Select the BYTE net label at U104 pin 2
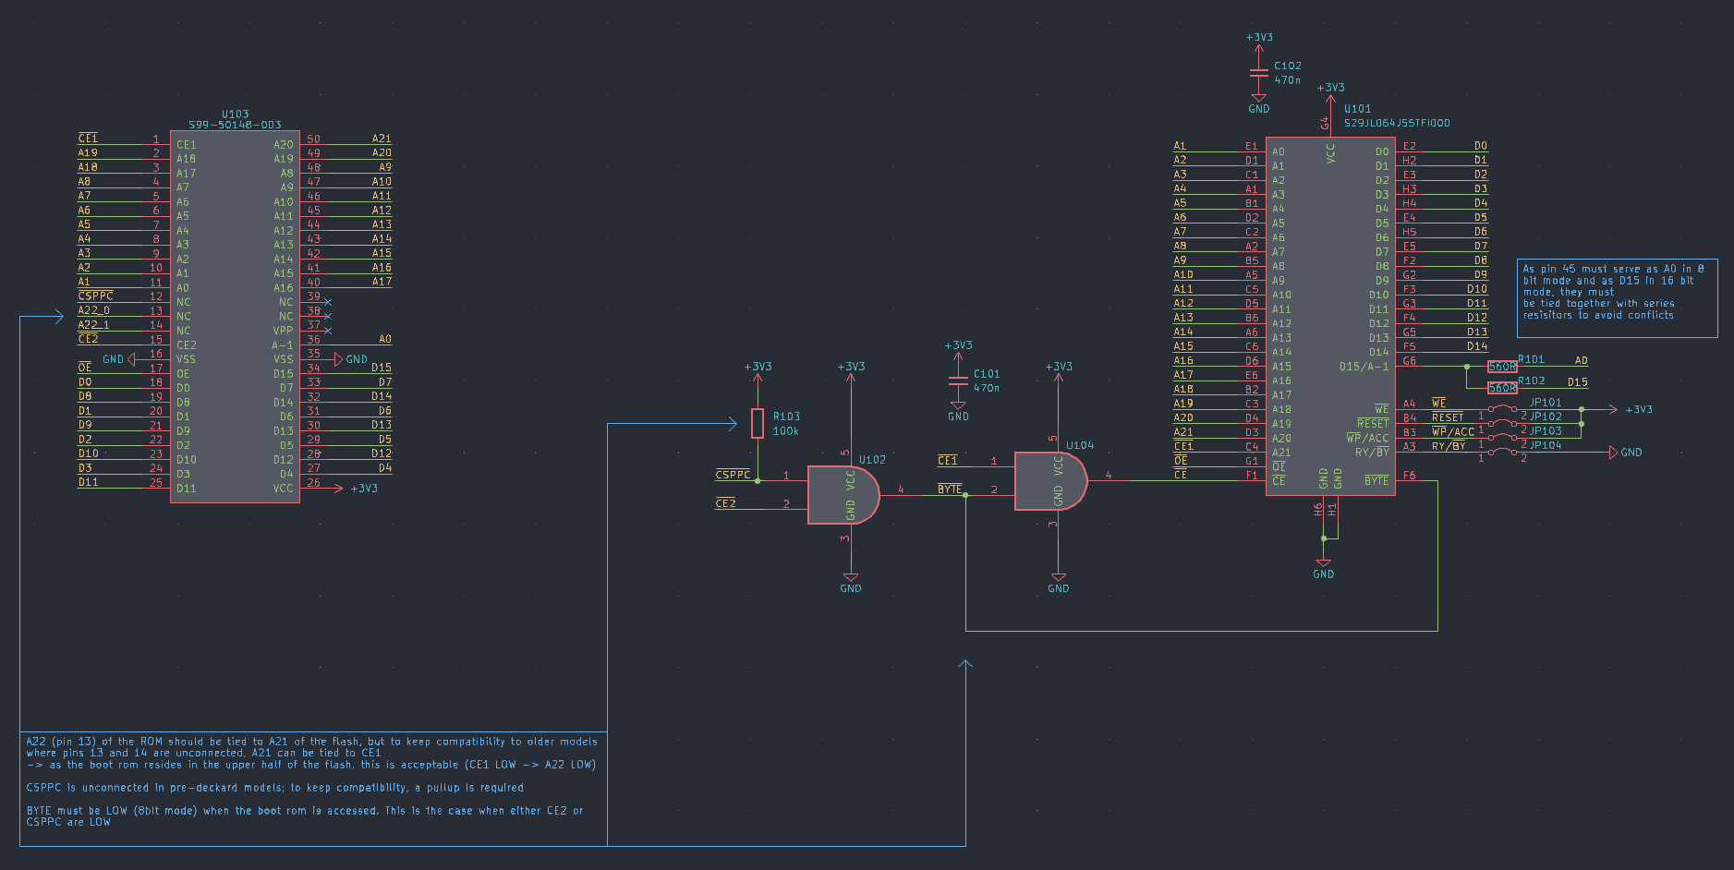The height and width of the screenshot is (870, 1734). [x=950, y=489]
